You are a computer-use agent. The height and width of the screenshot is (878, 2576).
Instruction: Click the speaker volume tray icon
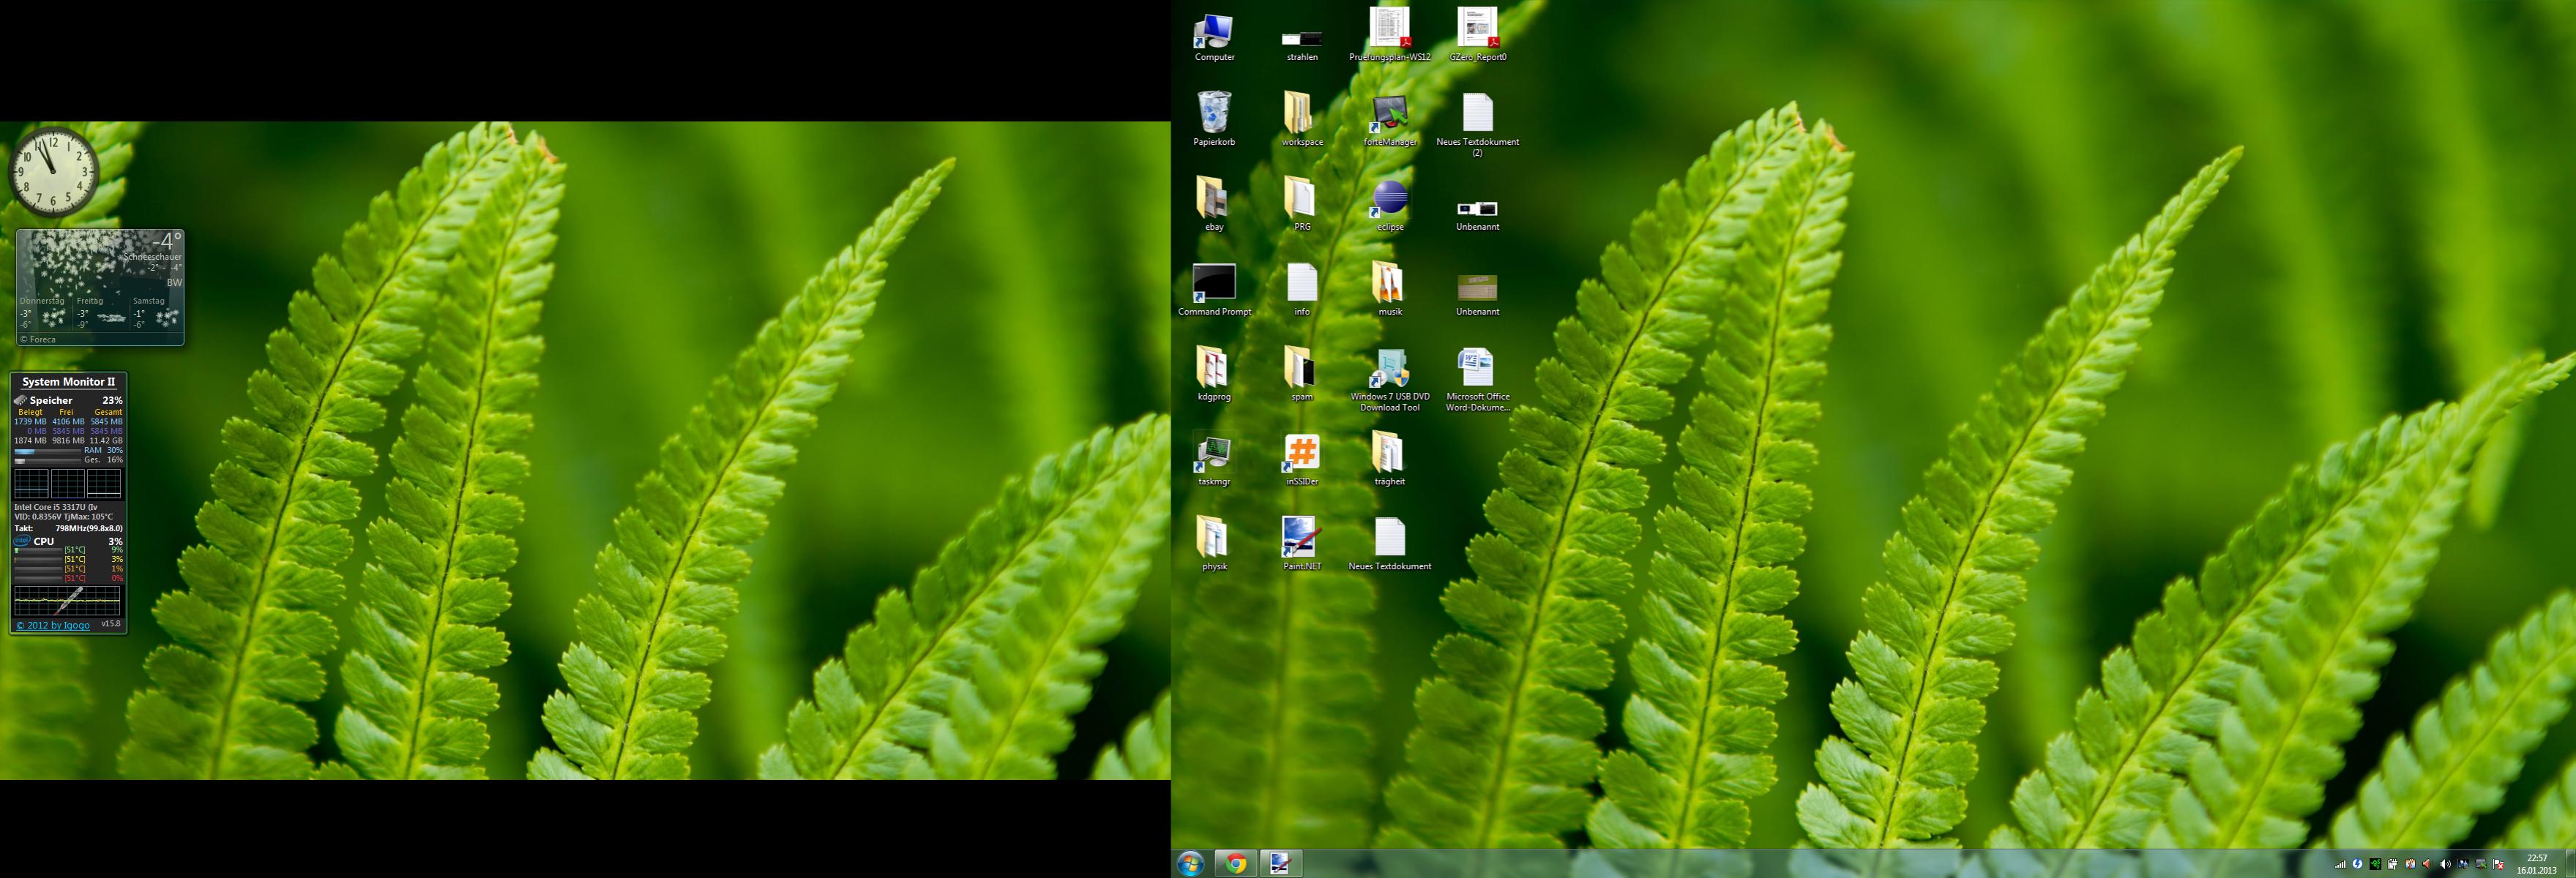[2445, 865]
